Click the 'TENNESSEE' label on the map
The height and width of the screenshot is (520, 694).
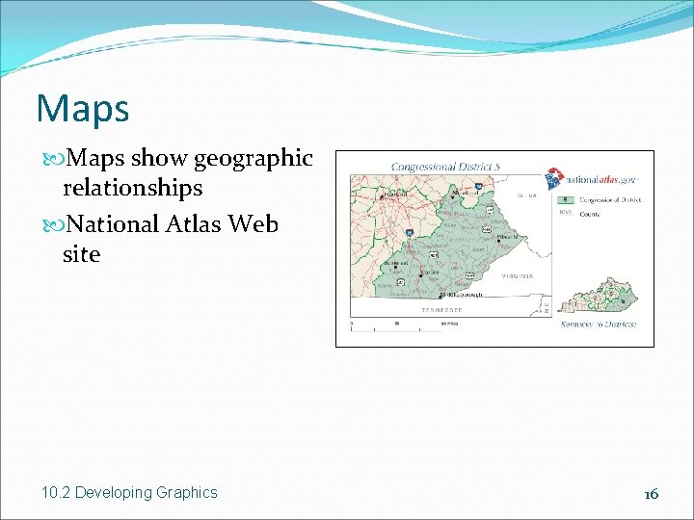[x=441, y=310]
